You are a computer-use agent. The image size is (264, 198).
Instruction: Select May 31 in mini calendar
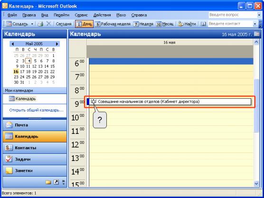tap(22, 82)
